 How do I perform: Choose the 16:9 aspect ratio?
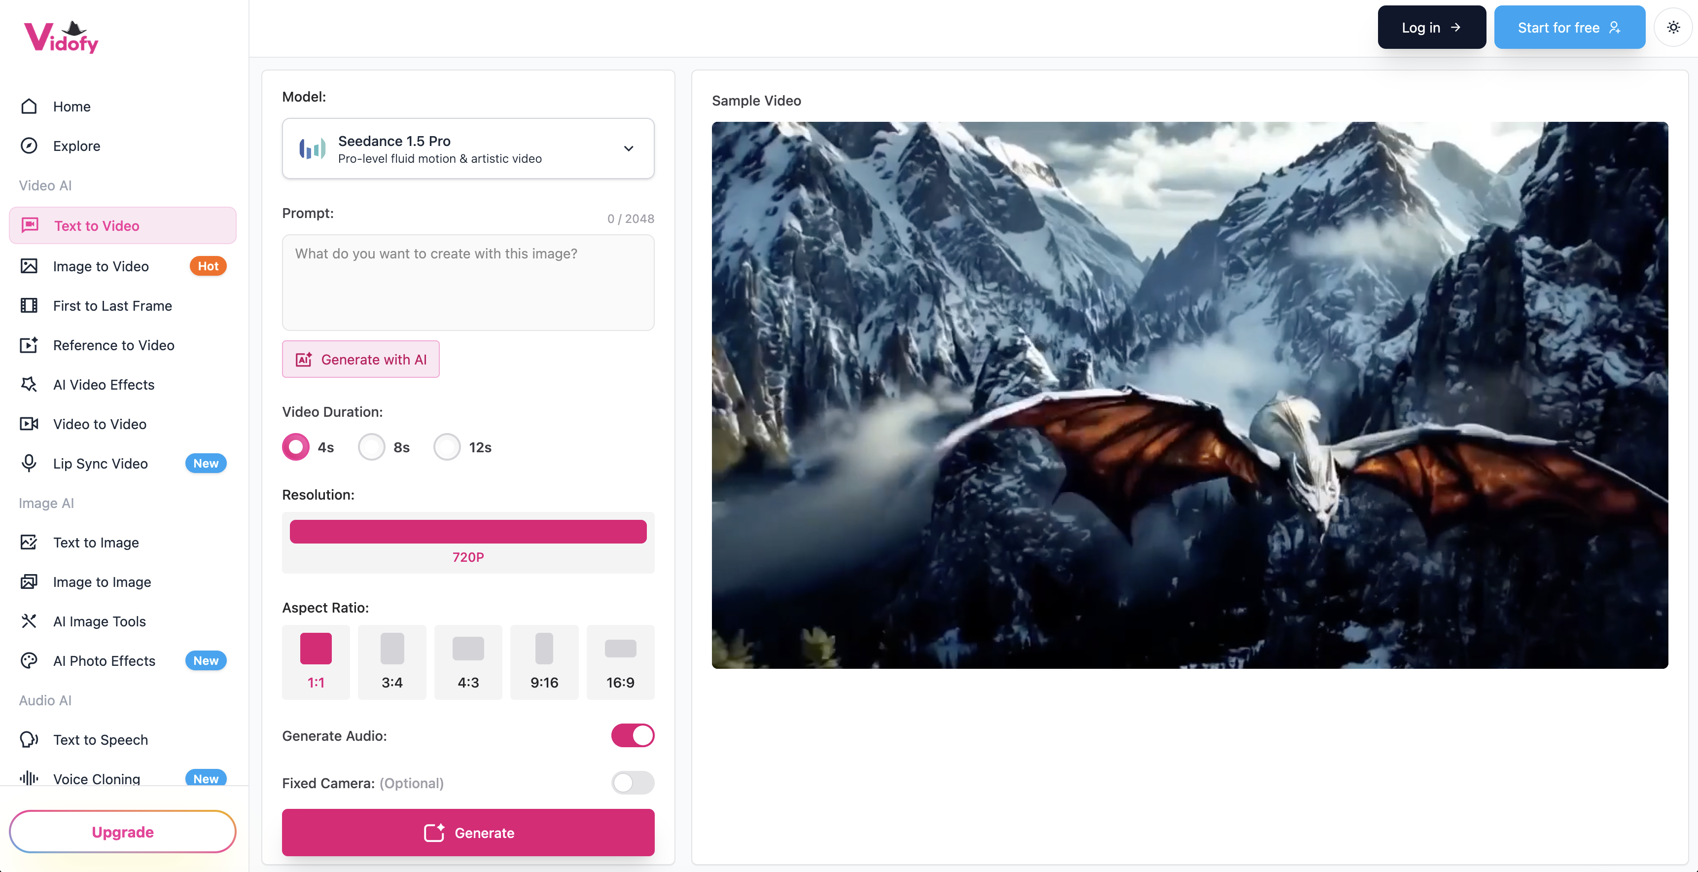620,661
